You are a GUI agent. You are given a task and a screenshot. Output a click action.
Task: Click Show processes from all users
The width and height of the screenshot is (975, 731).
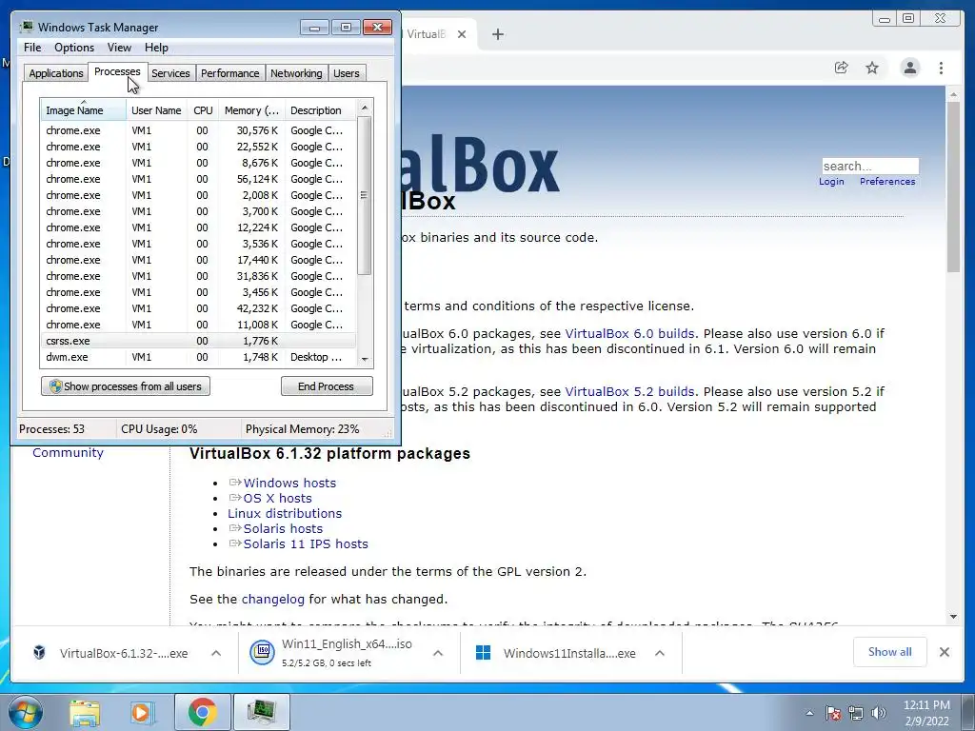click(126, 386)
